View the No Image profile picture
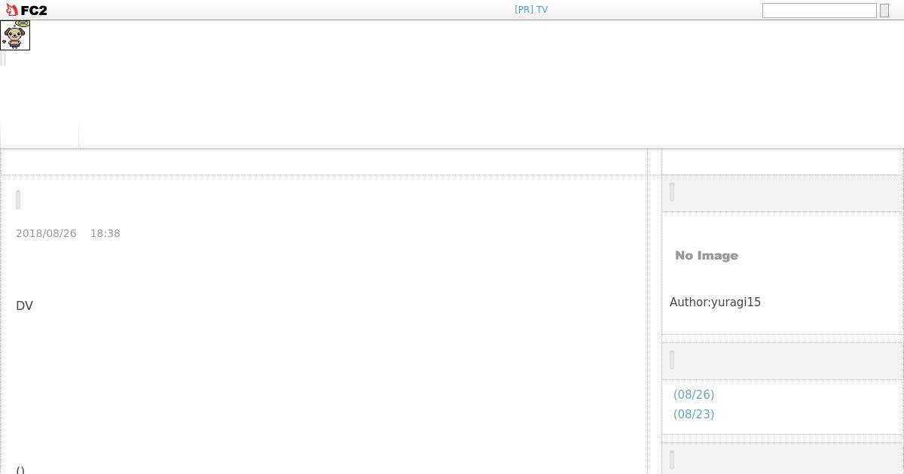The height and width of the screenshot is (474, 904). click(707, 256)
